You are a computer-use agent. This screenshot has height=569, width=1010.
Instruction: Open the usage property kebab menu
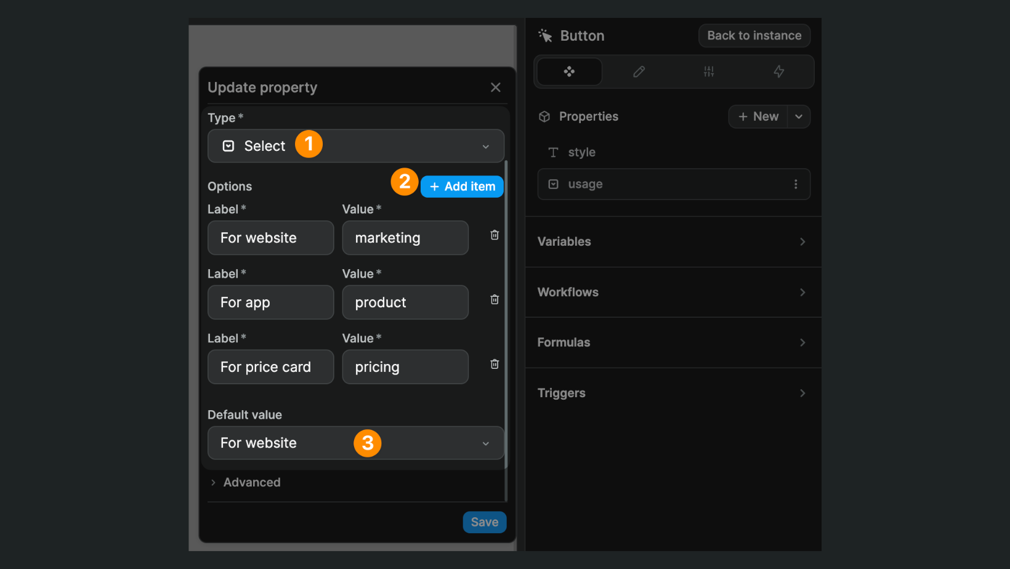coord(796,184)
